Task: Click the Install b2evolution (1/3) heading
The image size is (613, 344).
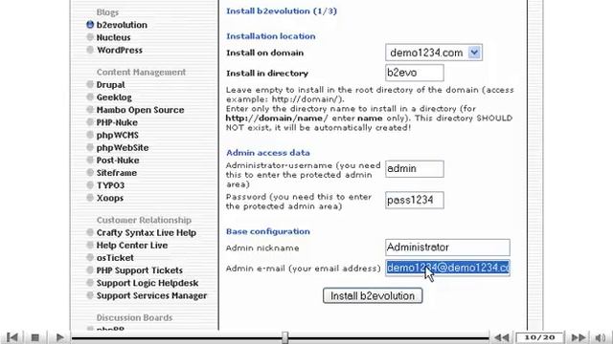Action: point(282,11)
